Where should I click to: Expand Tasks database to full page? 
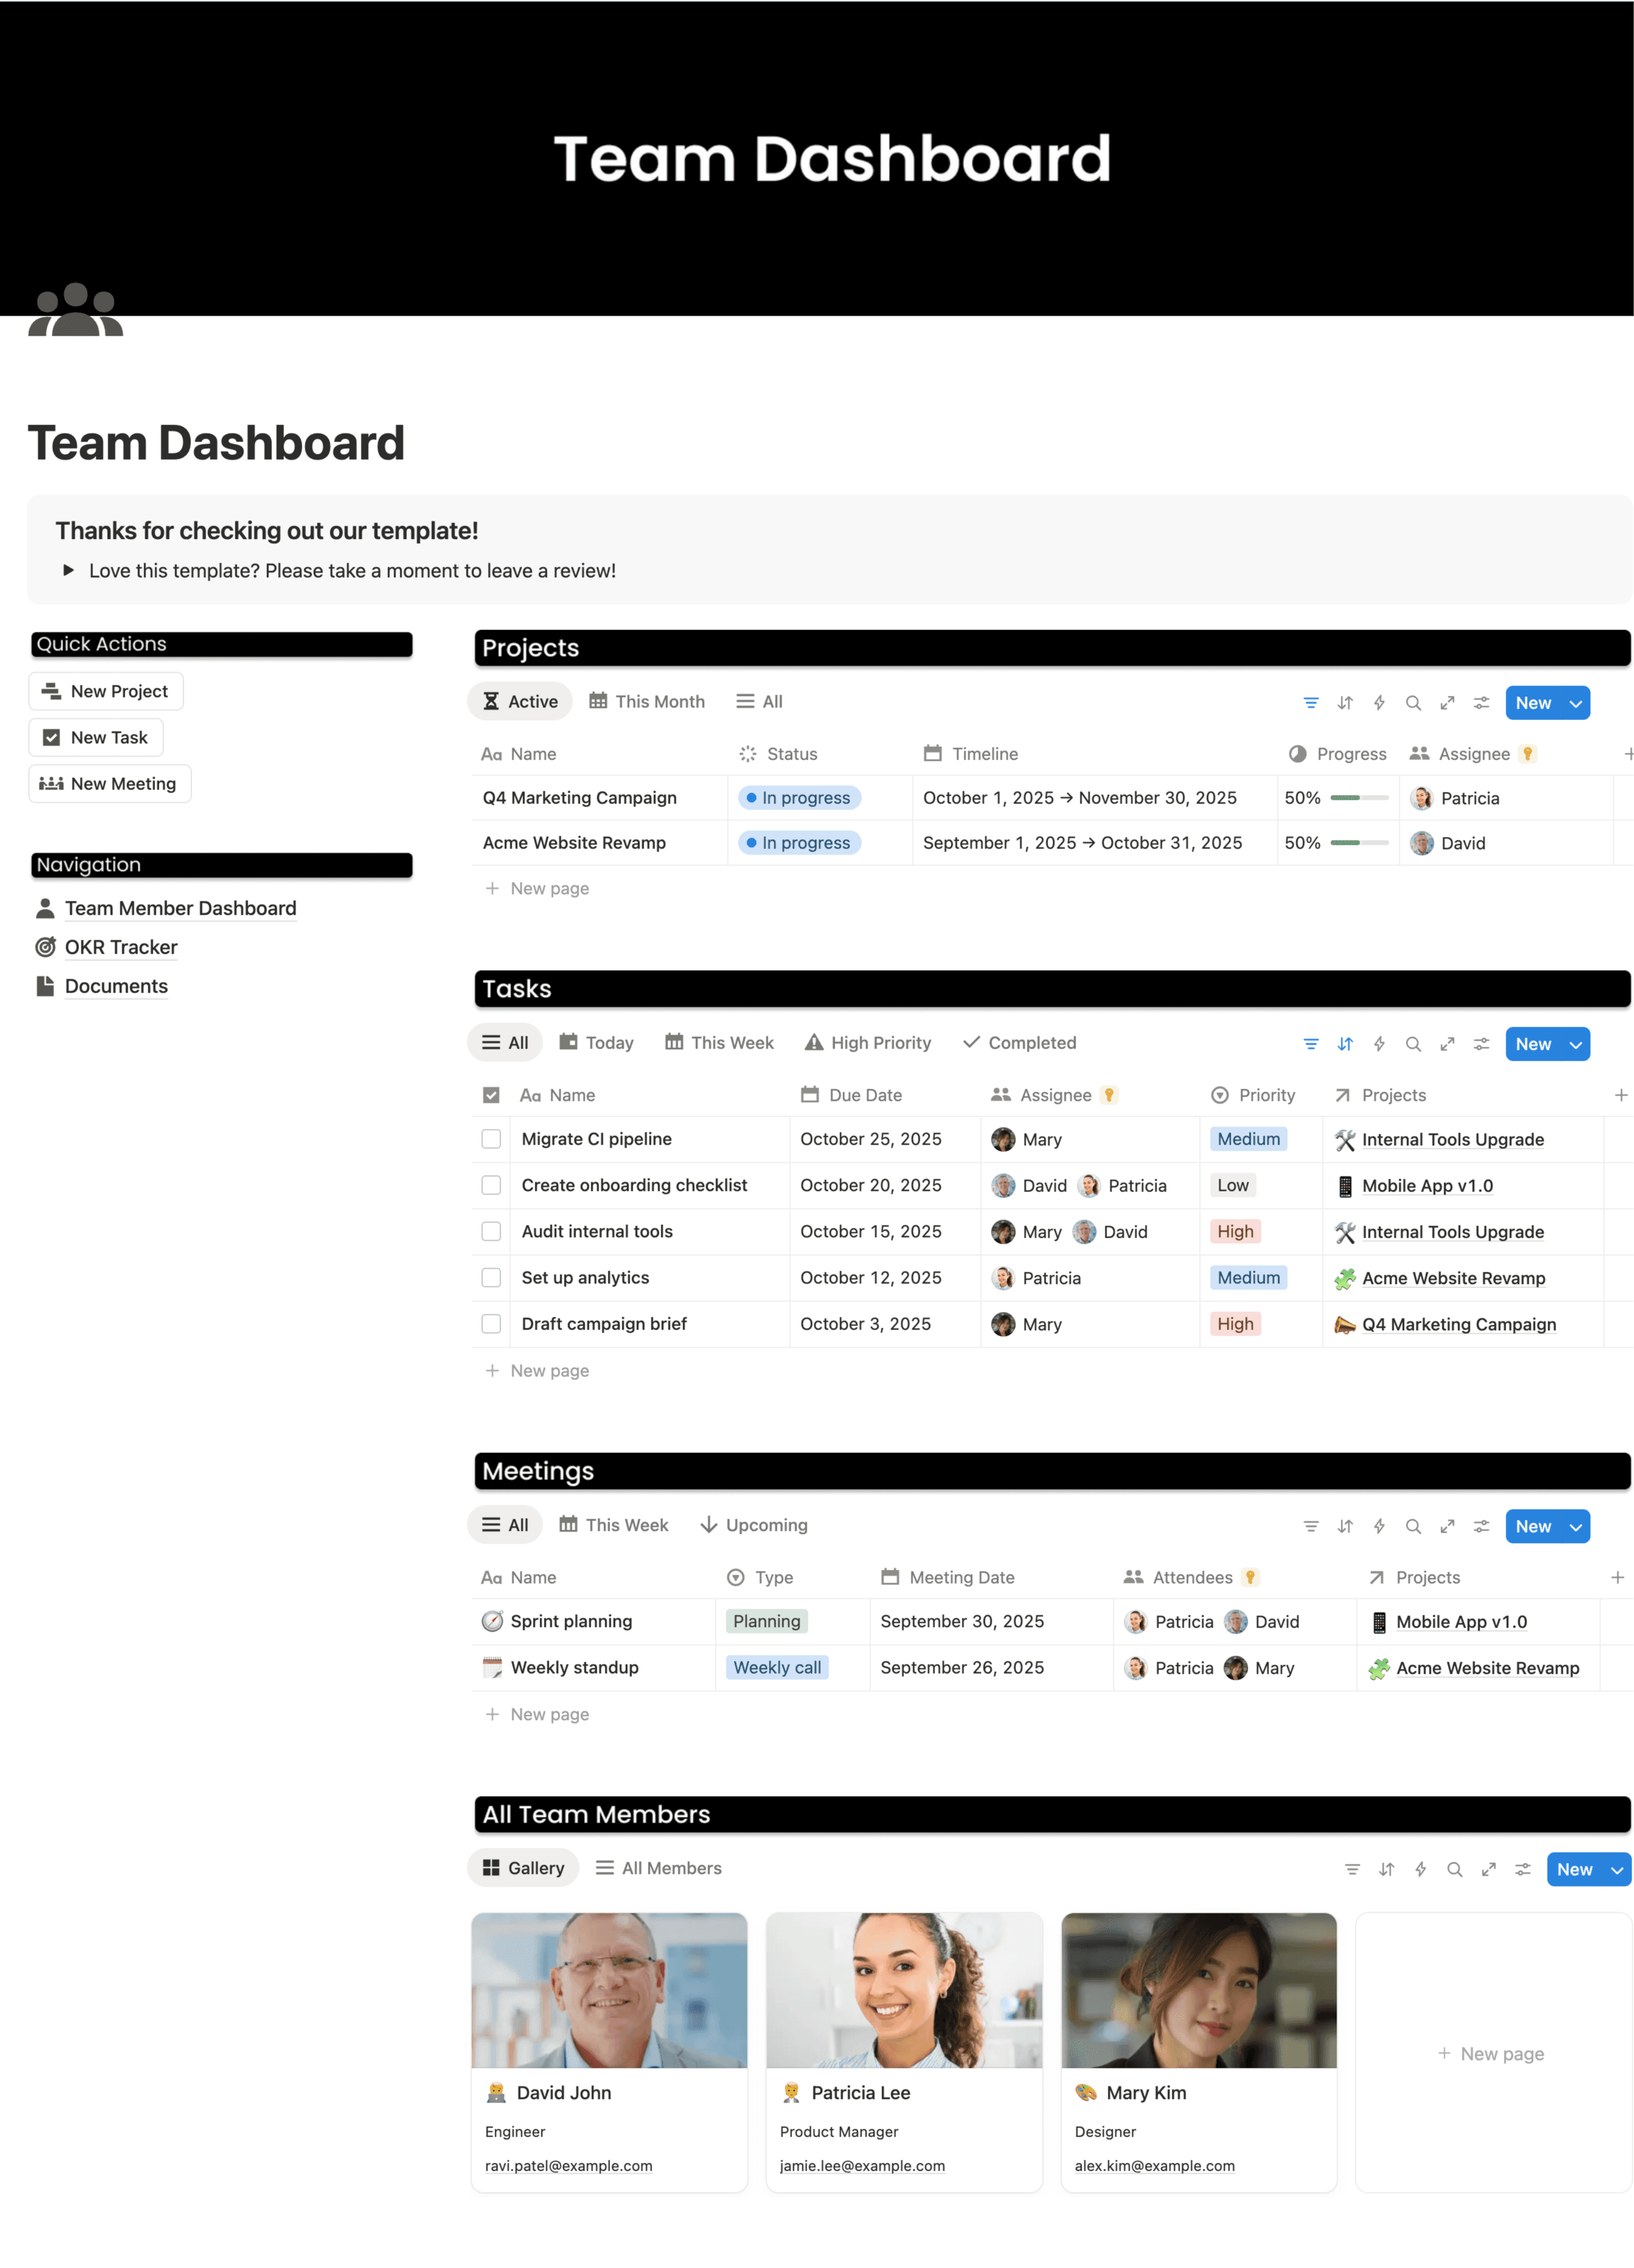pos(1446,1044)
